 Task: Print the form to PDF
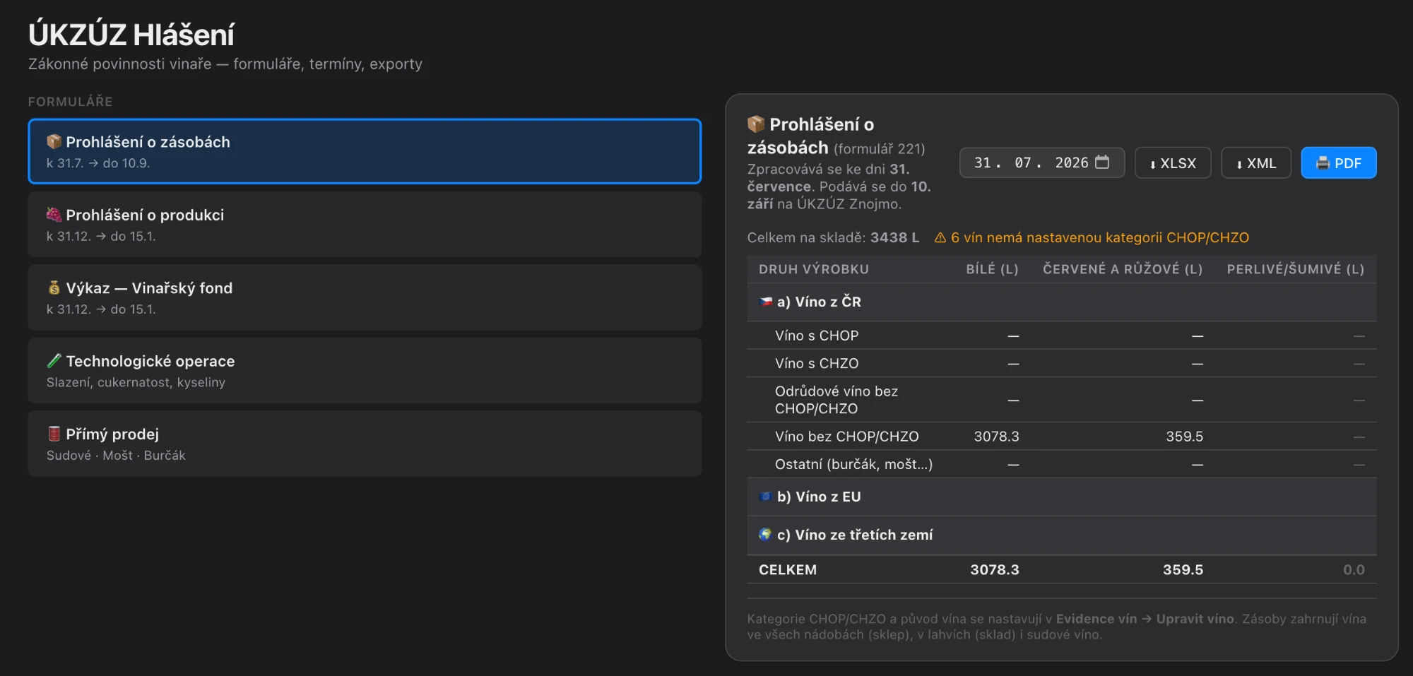coord(1339,163)
